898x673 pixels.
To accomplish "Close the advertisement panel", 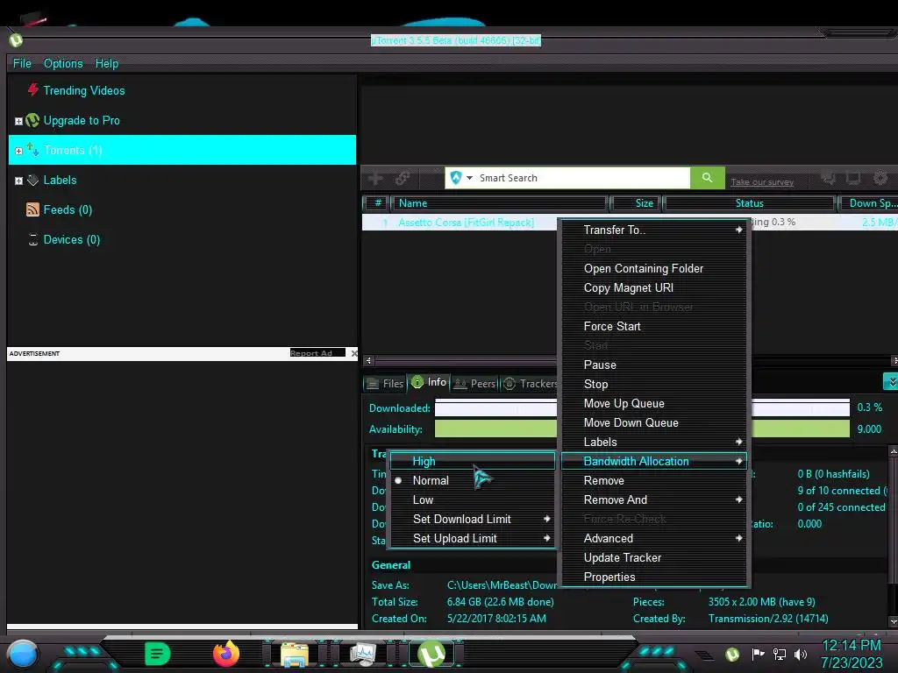I will (354, 353).
